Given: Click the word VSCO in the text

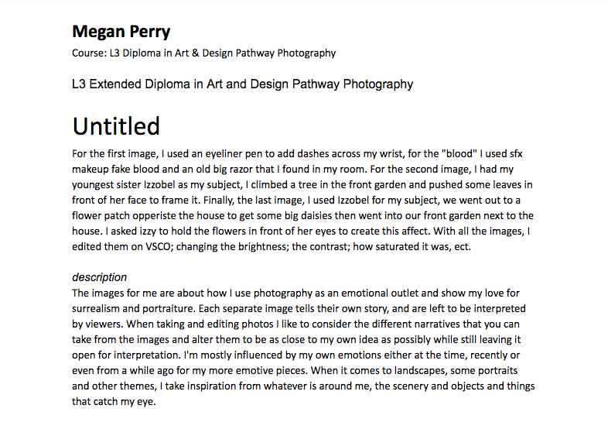Looking at the screenshot, I should (x=159, y=247).
